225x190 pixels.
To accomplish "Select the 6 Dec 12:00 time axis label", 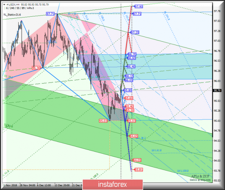I will (x=44, y=185).
